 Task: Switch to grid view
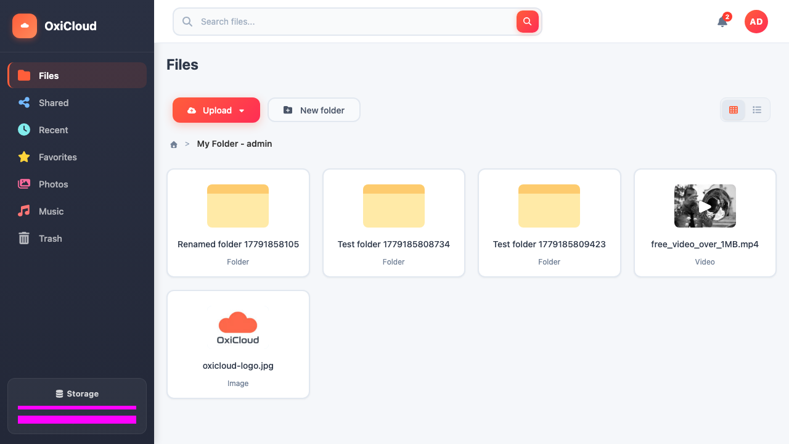[x=734, y=110]
